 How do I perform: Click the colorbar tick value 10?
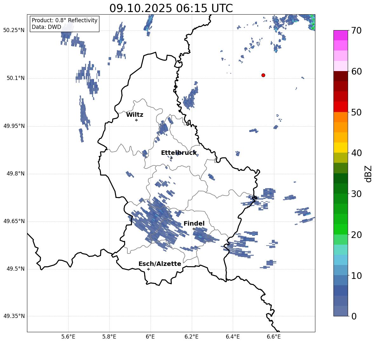pyautogui.click(x=356, y=276)
